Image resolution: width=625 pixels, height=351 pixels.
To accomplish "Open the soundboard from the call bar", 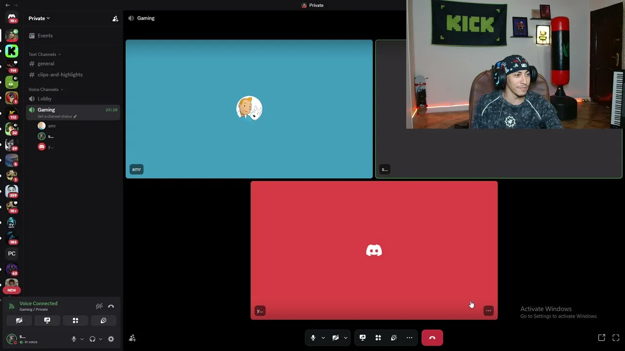I will click(394, 338).
